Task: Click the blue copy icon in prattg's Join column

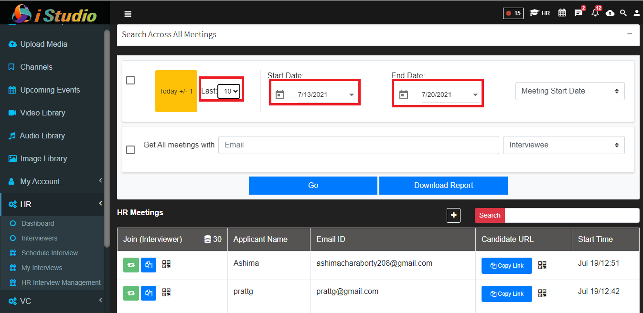Action: (149, 293)
